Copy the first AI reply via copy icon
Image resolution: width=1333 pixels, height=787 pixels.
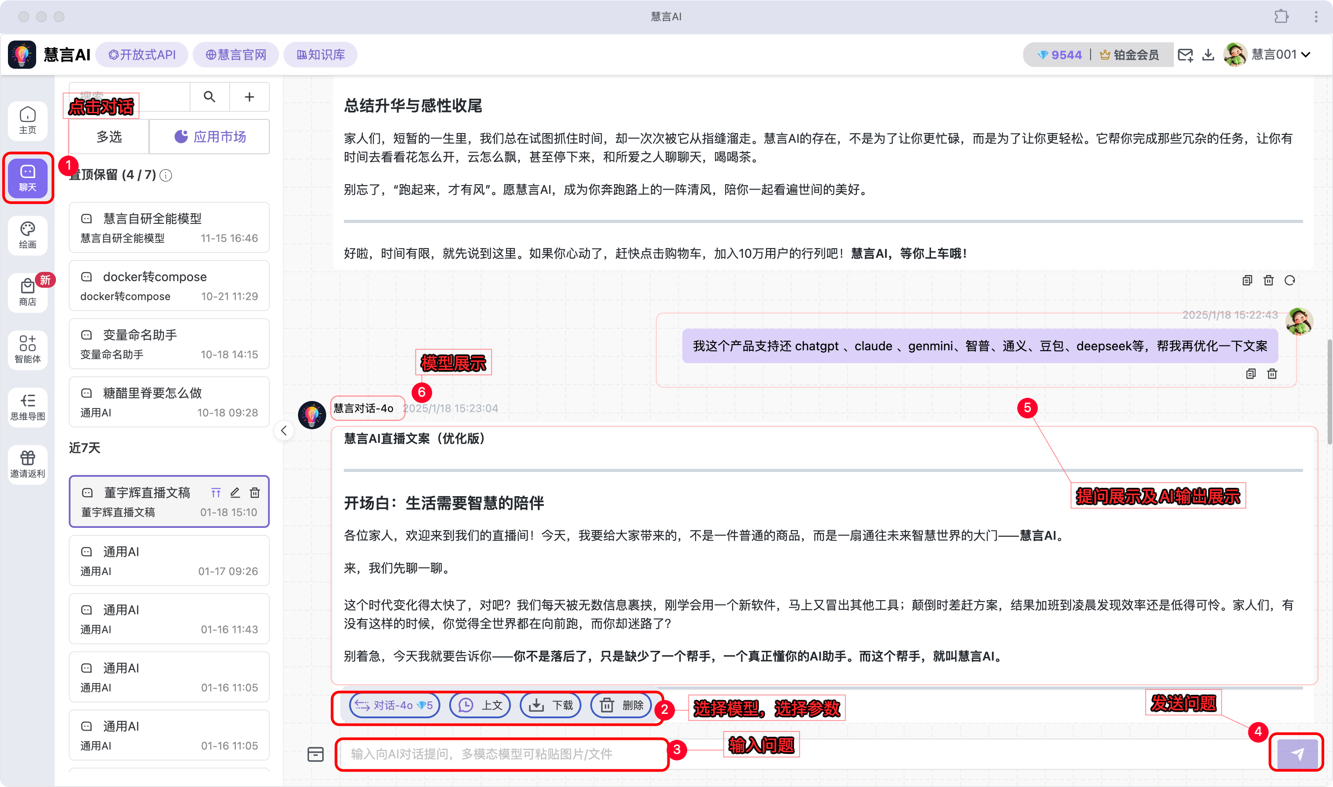click(1247, 280)
